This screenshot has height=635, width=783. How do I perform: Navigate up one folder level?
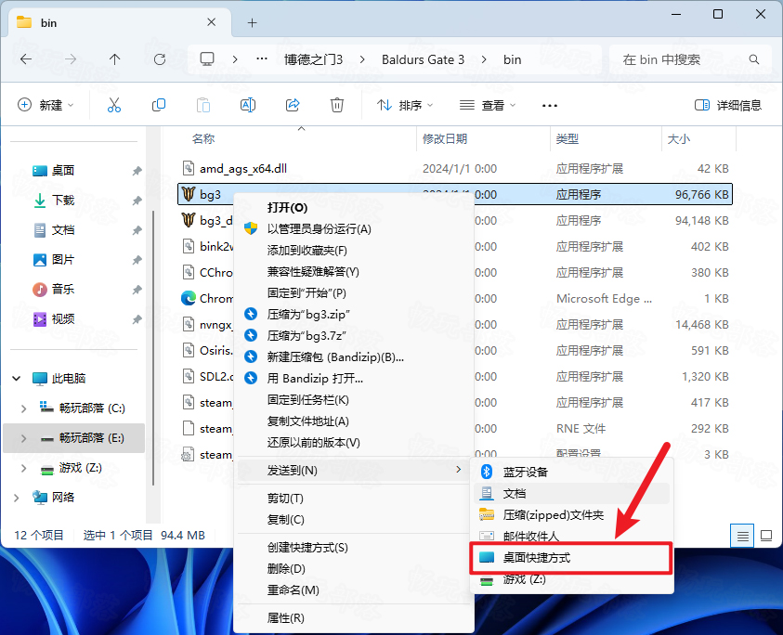(x=115, y=59)
